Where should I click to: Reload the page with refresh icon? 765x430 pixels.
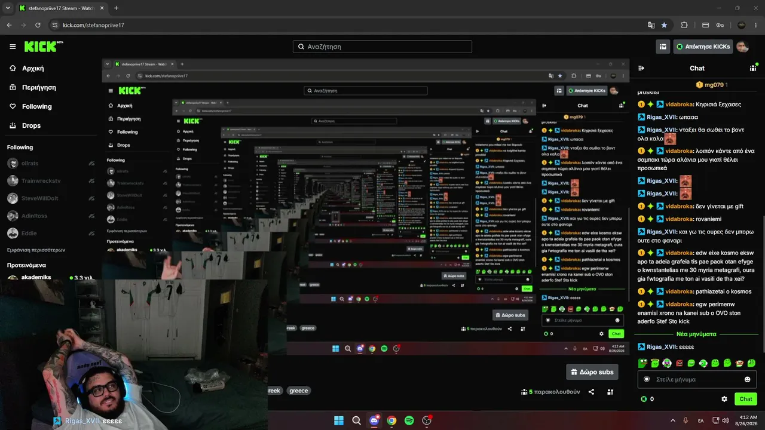tap(38, 25)
